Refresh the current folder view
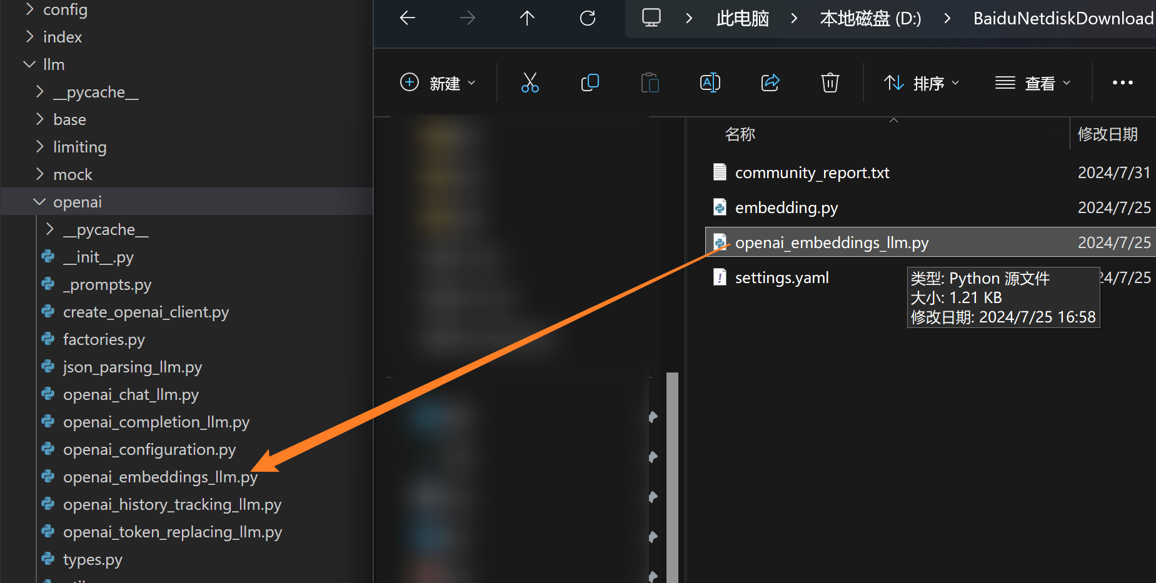 pyautogui.click(x=587, y=18)
